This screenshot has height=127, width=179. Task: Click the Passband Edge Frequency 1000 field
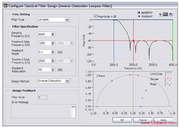click(x=45, y=43)
